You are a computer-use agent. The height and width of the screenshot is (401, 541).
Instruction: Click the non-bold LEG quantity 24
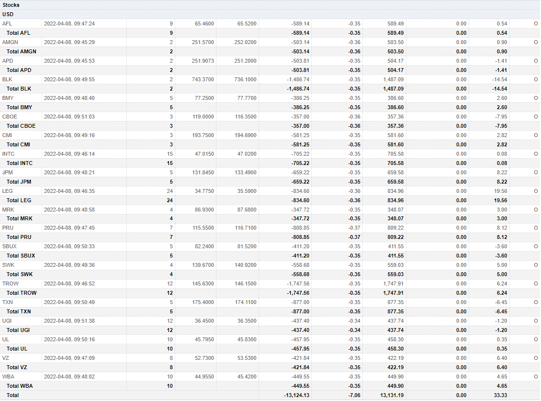point(170,191)
